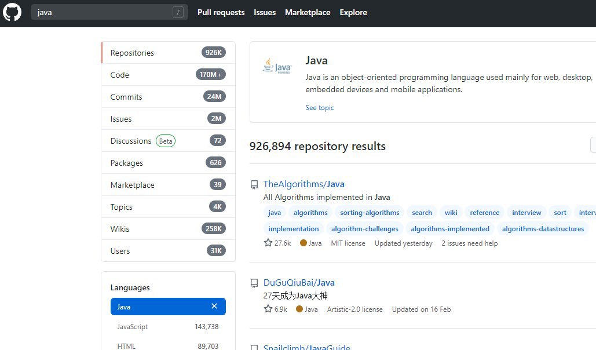The height and width of the screenshot is (350, 596).
Task: Show Topics search results
Action: point(169,207)
